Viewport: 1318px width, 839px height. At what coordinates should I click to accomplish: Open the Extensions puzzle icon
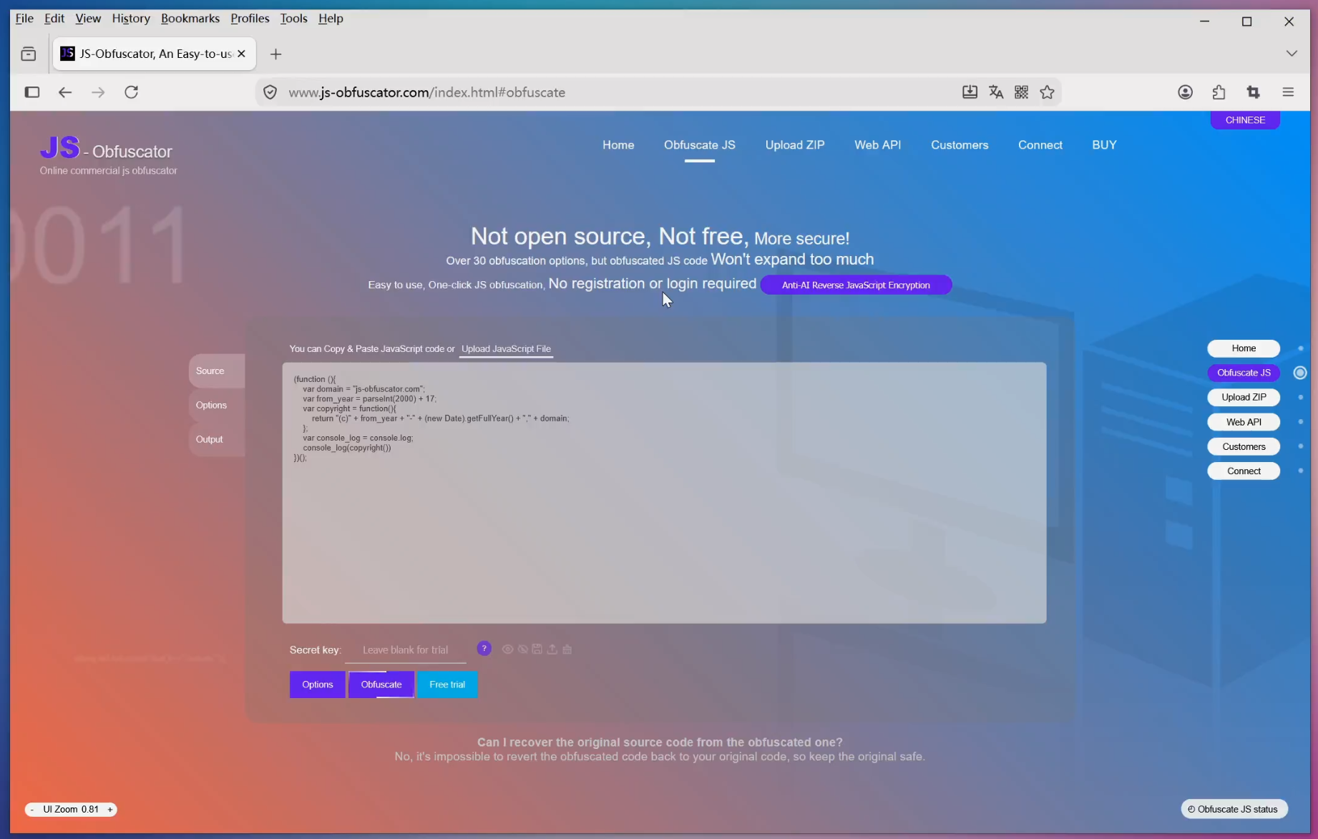[x=1219, y=92]
